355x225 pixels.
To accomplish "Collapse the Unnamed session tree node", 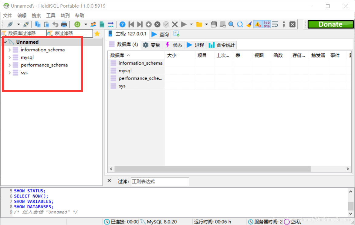I will tap(5, 42).
